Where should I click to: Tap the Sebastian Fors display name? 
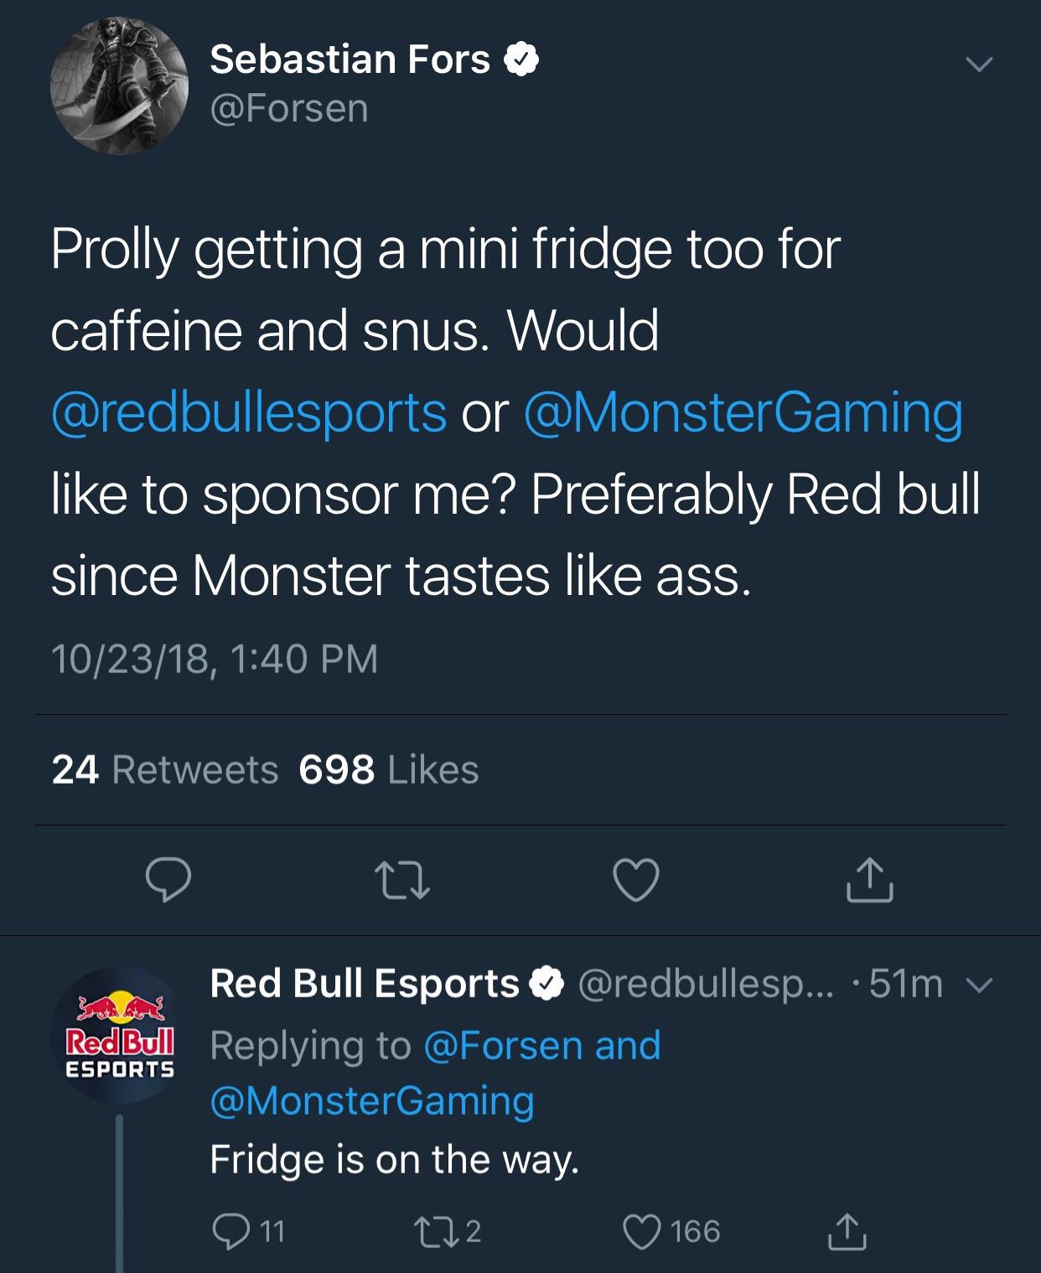(x=350, y=60)
